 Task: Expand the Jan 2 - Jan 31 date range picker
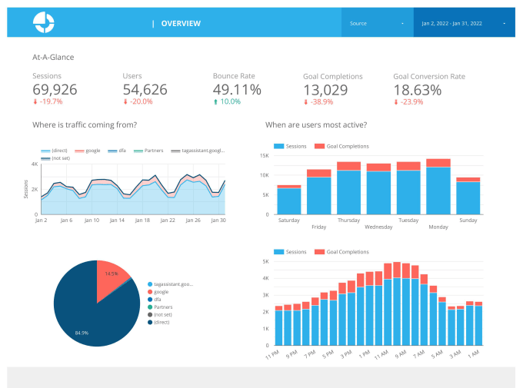pyautogui.click(x=465, y=23)
